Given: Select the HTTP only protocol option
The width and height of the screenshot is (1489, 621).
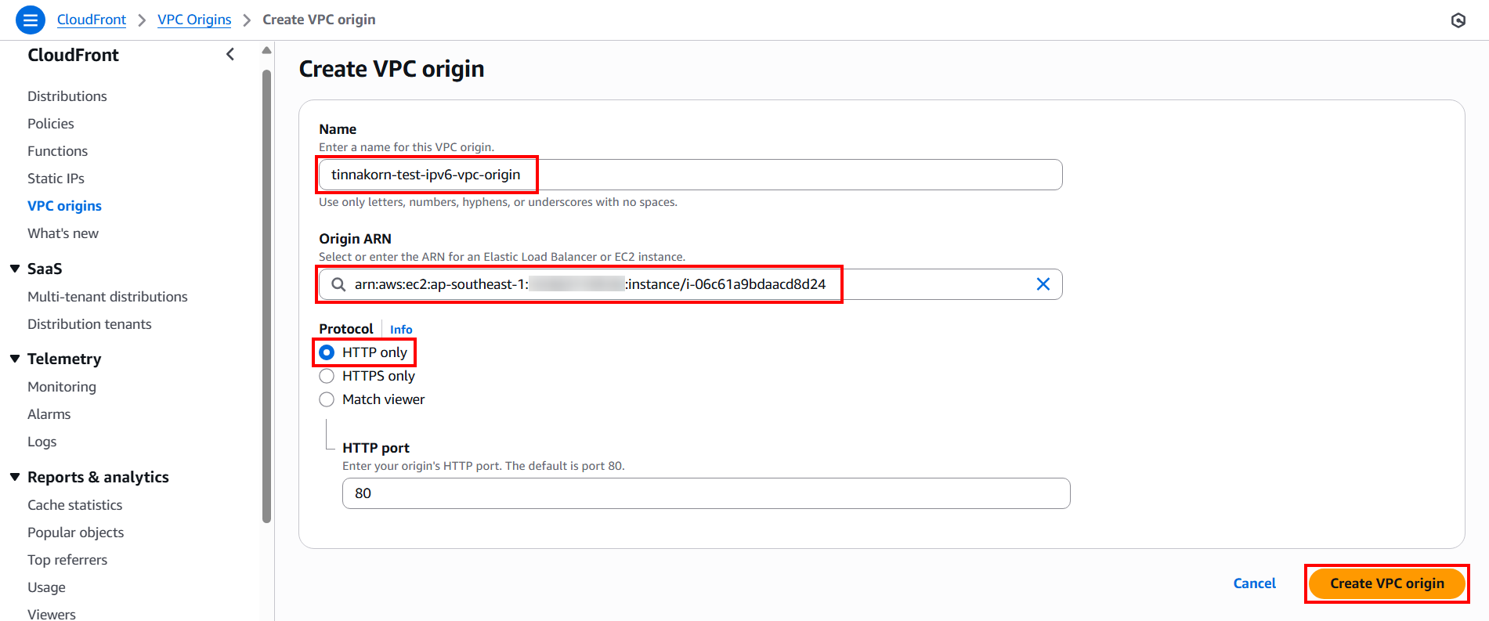Looking at the screenshot, I should (x=327, y=352).
